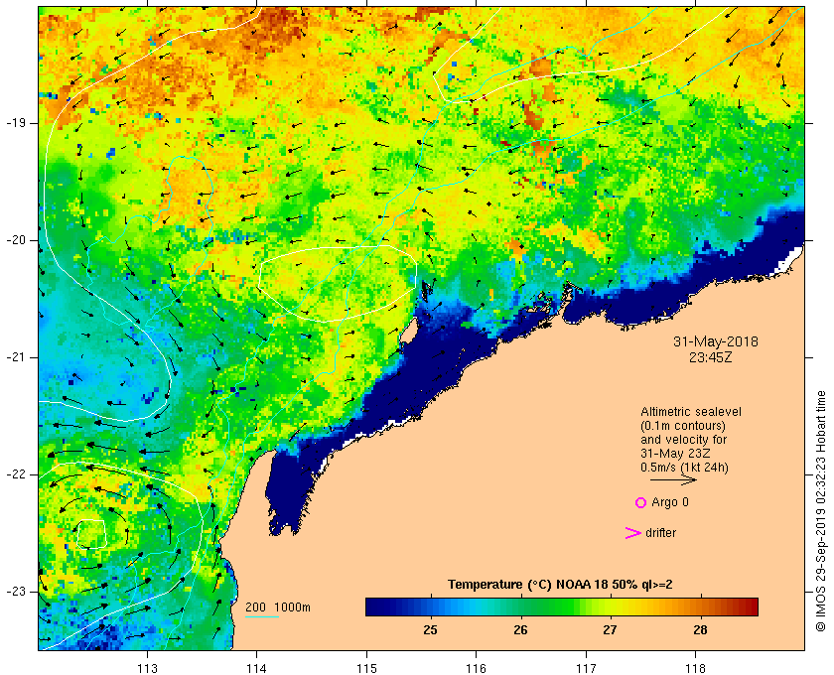Click the cyan depth contour legend line

262,617
